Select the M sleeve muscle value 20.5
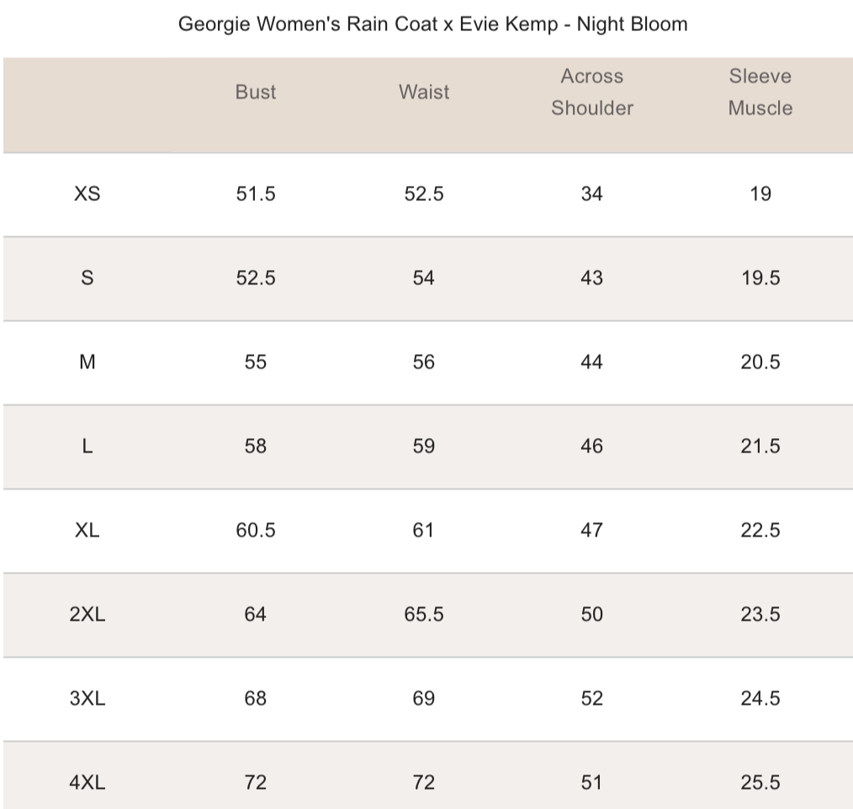 (x=760, y=362)
